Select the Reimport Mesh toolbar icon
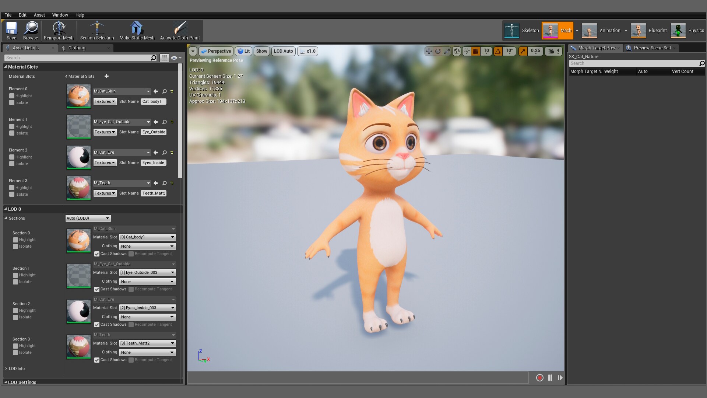Image resolution: width=707 pixels, height=398 pixels. pyautogui.click(x=59, y=29)
